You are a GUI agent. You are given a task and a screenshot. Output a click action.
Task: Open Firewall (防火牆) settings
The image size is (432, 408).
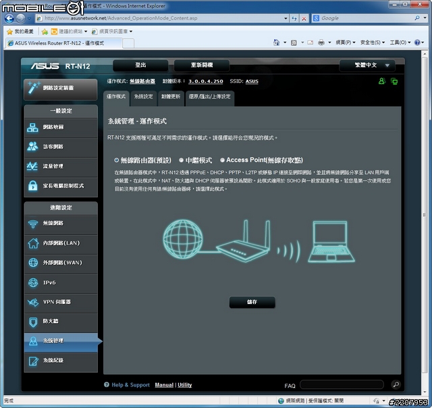point(61,322)
